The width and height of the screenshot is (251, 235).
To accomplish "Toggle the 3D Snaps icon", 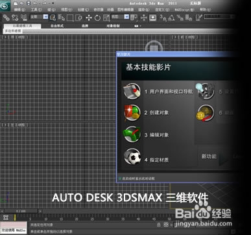I will 163,18.
